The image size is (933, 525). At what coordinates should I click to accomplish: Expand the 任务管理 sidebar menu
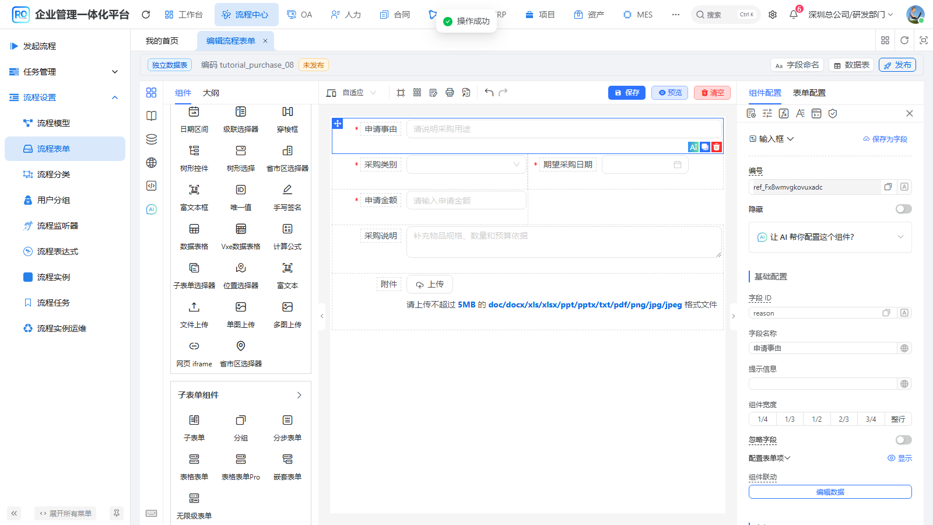(x=65, y=72)
